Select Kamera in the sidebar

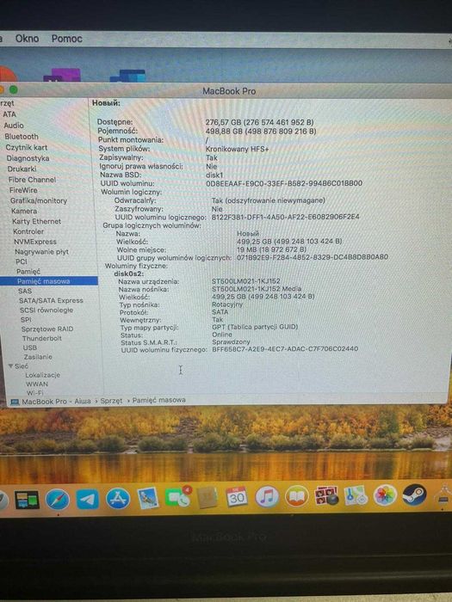pos(24,211)
